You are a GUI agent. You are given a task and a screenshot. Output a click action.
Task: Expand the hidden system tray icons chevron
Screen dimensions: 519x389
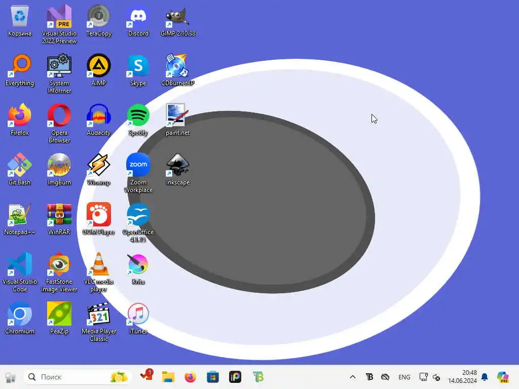pos(353,377)
